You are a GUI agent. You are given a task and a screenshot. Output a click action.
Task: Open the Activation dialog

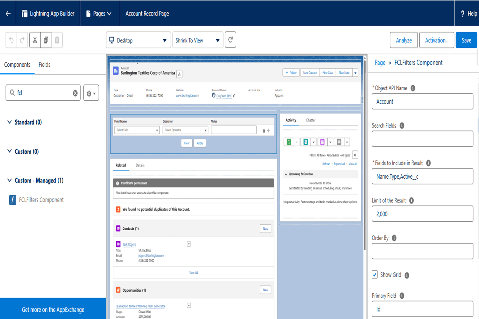click(x=437, y=40)
